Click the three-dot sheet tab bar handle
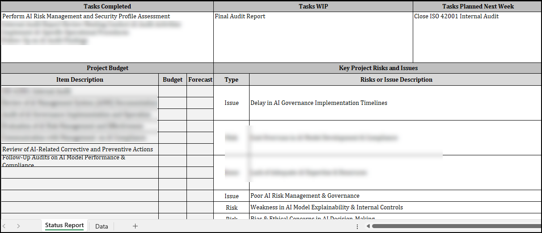This screenshot has width=542, height=233. click(x=357, y=227)
